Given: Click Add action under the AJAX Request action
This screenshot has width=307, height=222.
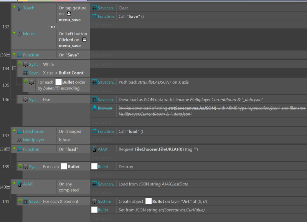Looking at the screenshot, I should pyautogui.click(x=102, y=158).
